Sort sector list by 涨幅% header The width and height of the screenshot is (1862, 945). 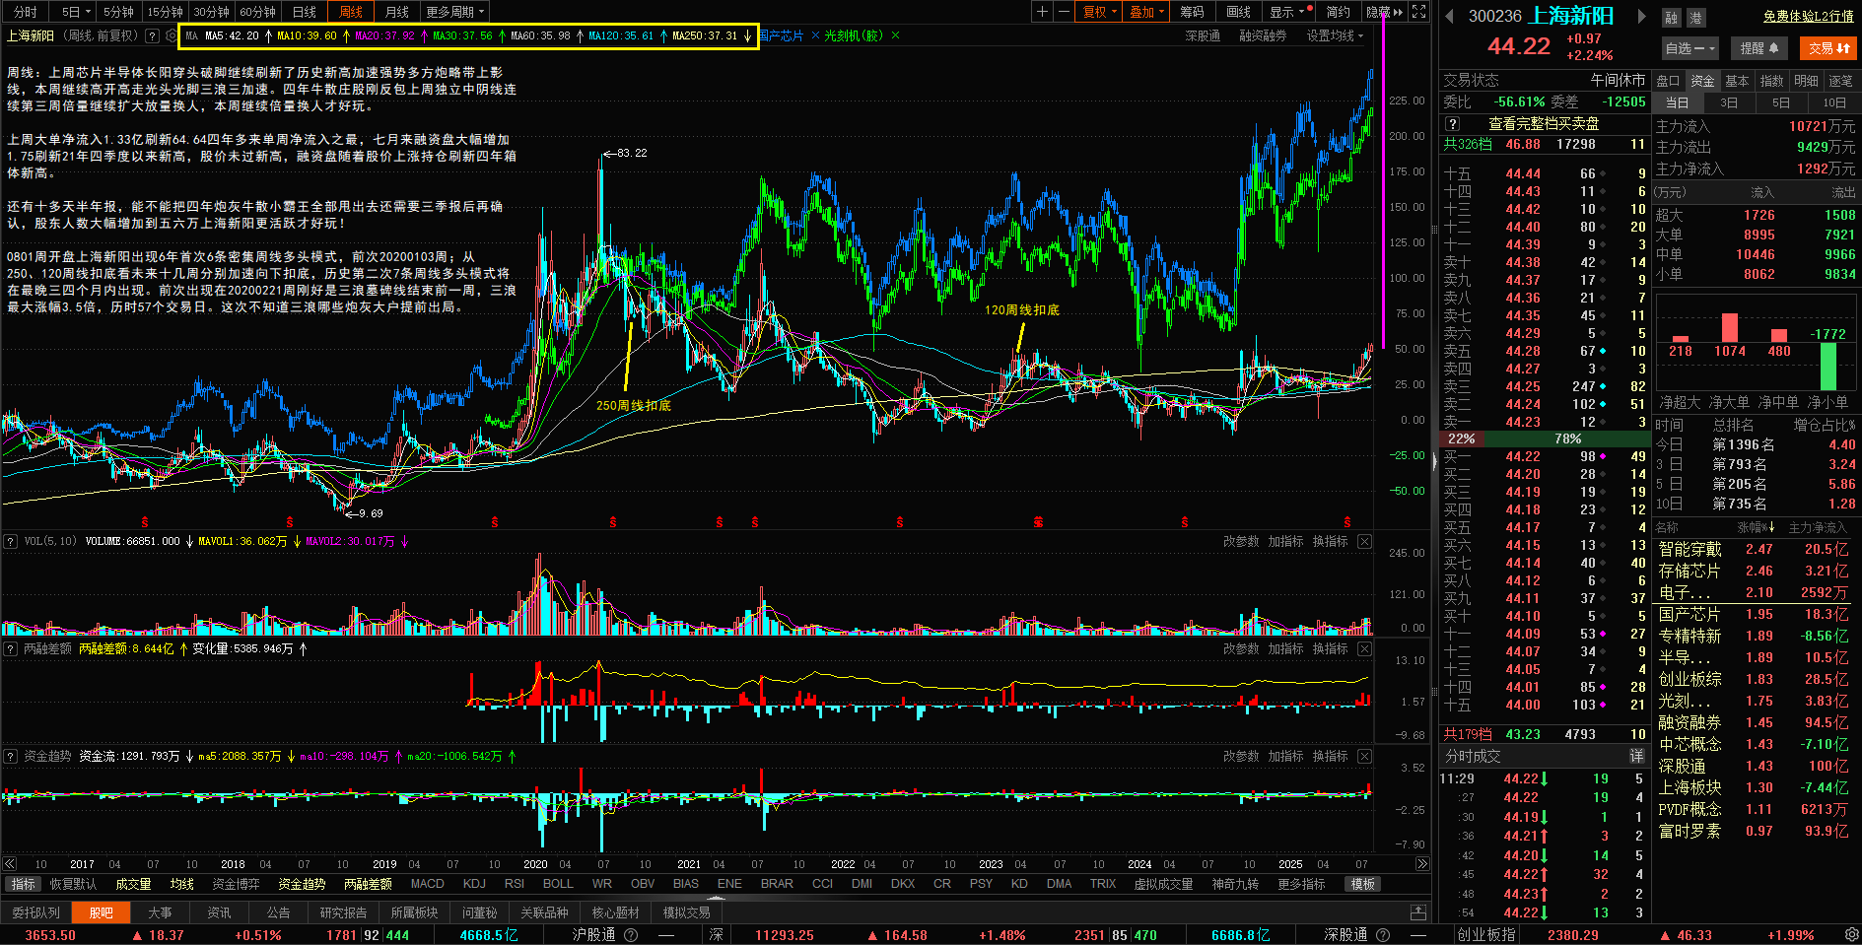1756,527
